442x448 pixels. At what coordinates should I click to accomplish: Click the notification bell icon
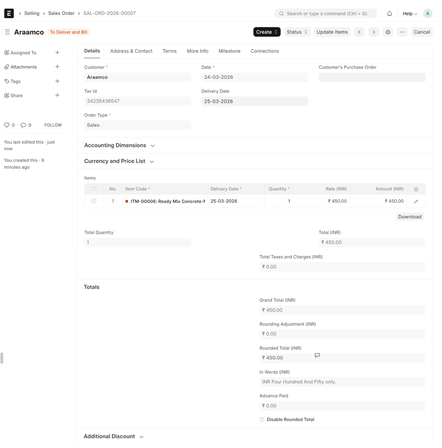tap(389, 14)
